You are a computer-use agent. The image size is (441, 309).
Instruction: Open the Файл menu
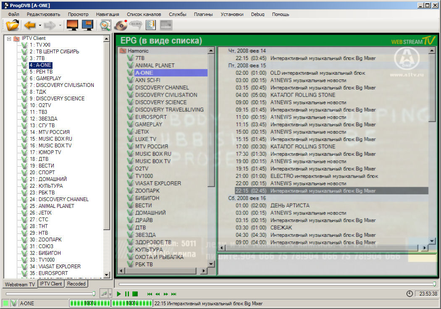pos(13,14)
